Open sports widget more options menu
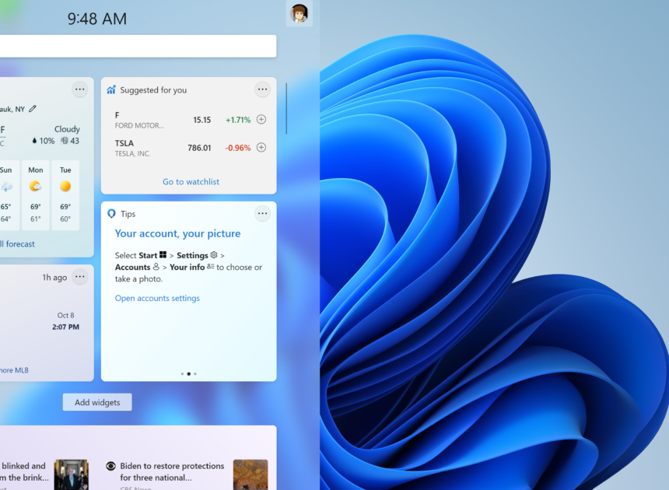 tap(80, 277)
